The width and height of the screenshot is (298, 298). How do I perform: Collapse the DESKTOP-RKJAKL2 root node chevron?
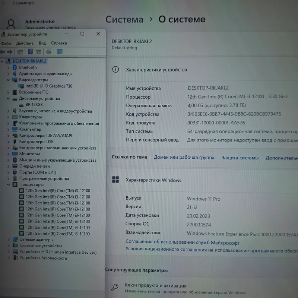(2, 61)
